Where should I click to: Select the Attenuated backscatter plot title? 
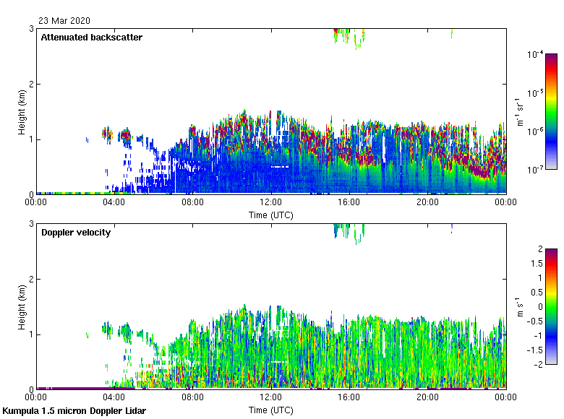point(91,37)
